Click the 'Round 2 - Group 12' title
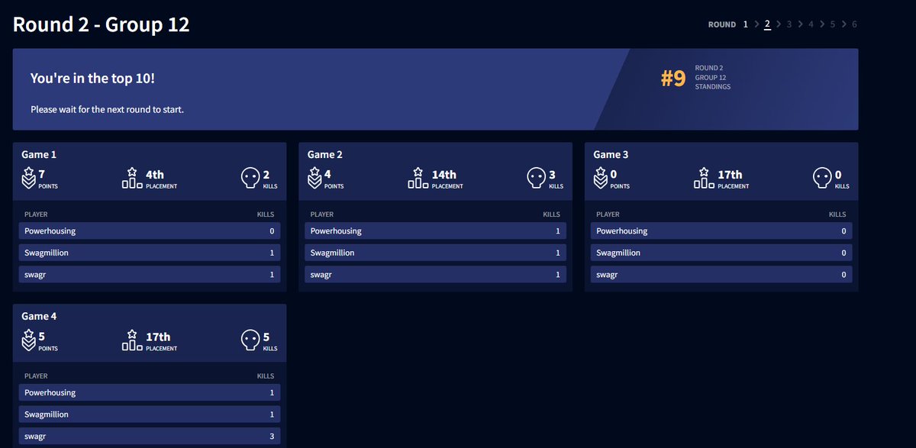Screen dimensions: 916x448 click(x=101, y=24)
